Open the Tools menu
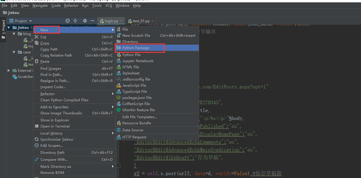The height and width of the screenshot is (178, 361). [97, 6]
